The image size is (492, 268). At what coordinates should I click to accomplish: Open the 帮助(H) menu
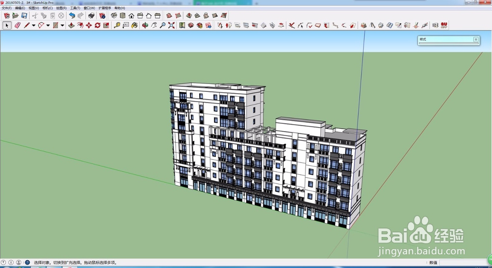[120, 8]
